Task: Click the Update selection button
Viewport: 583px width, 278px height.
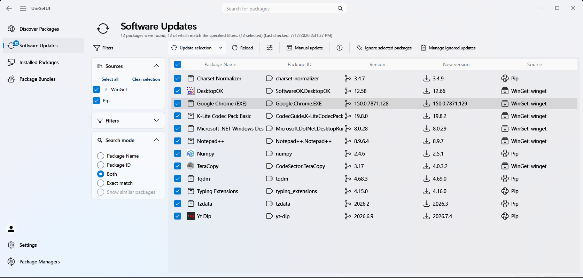Action: coord(192,48)
